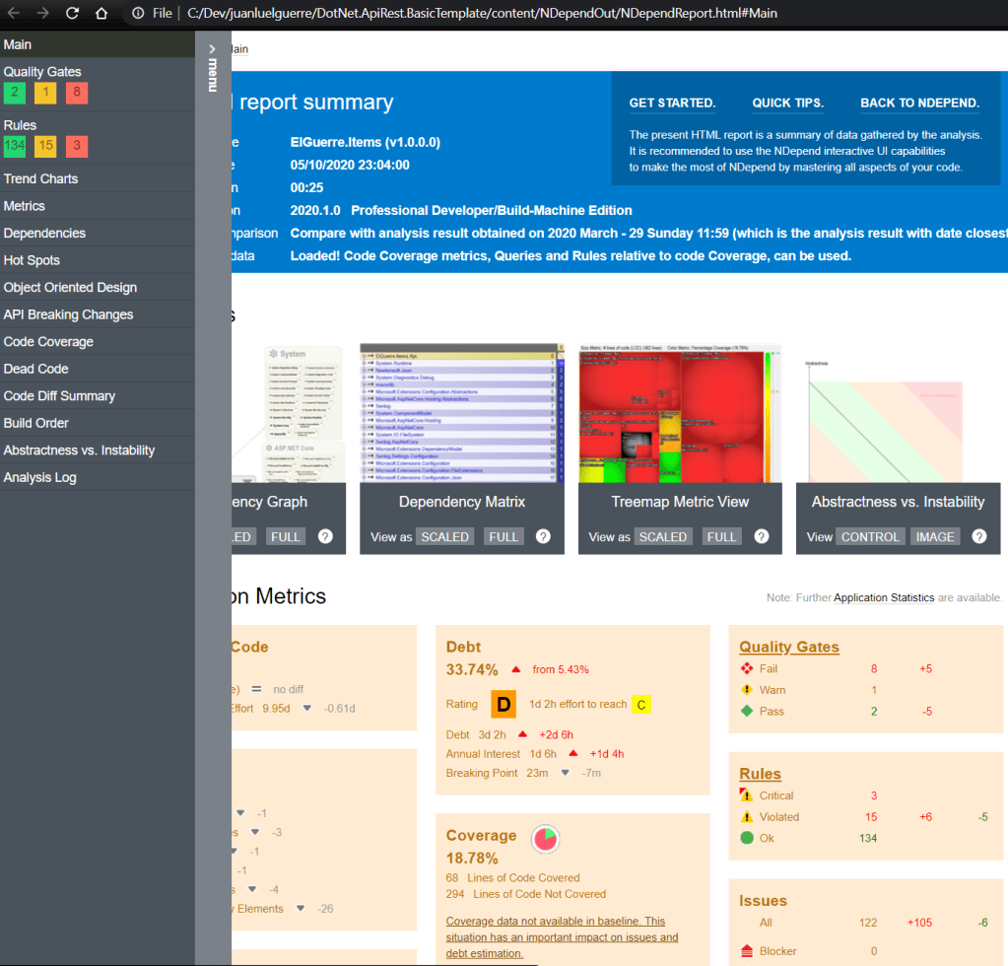Open help icon for Abstractness vs. Instability

979,536
